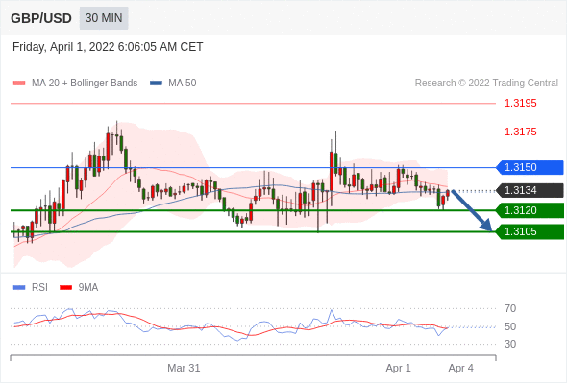Click the RSI legend label
The height and width of the screenshot is (384, 567).
[x=39, y=288]
